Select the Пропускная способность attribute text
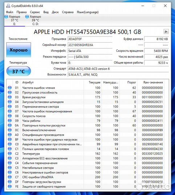The width and height of the screenshot is (175, 195). point(40,92)
